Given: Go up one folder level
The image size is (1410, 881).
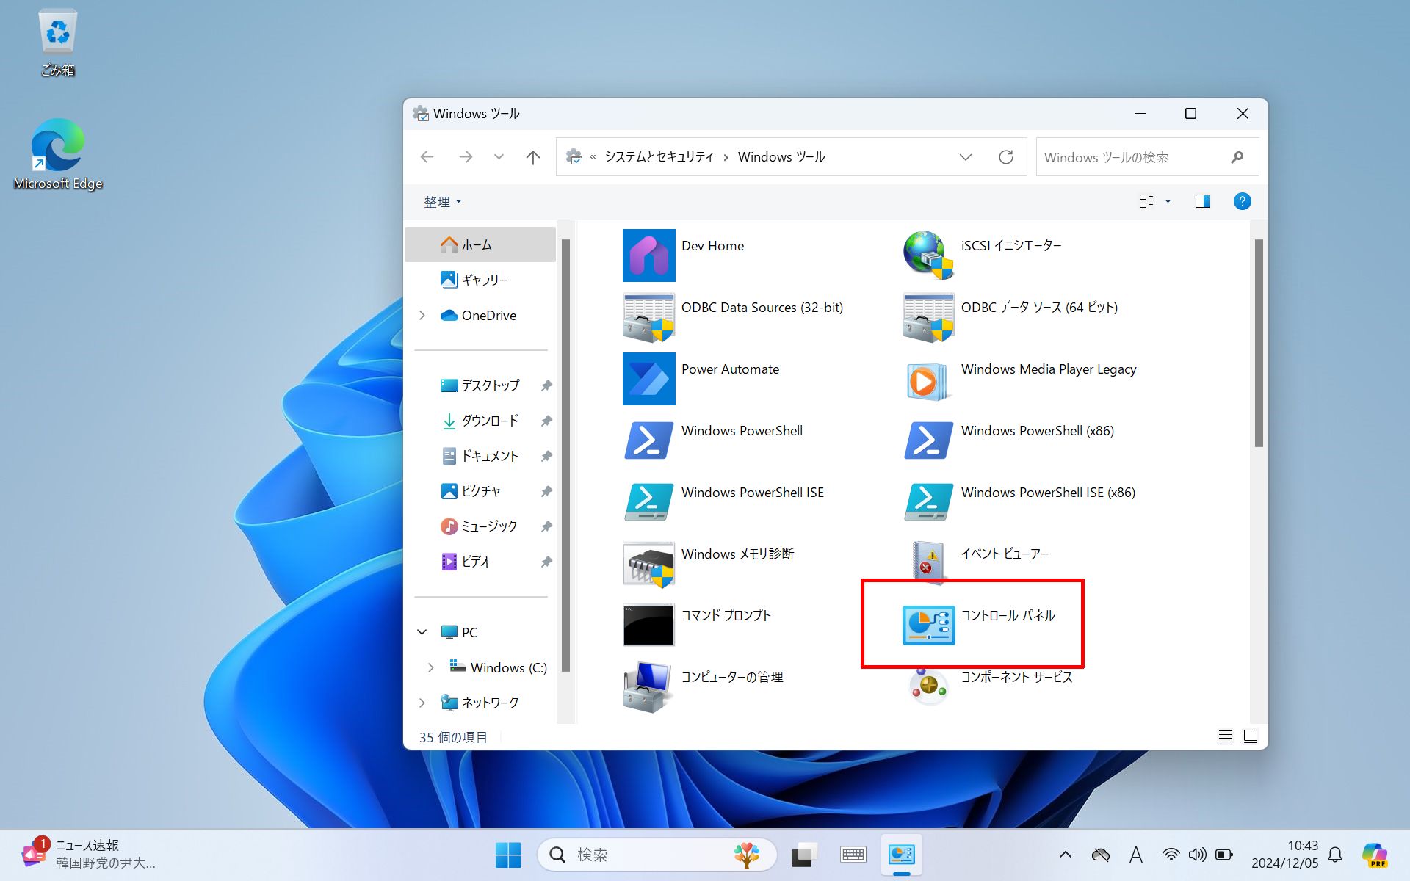Looking at the screenshot, I should tap(533, 157).
